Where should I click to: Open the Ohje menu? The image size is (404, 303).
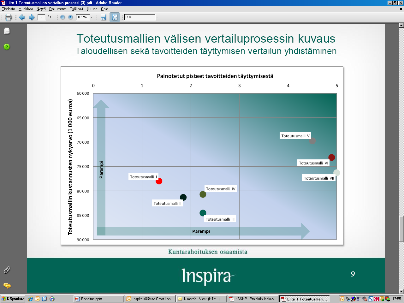104,9
